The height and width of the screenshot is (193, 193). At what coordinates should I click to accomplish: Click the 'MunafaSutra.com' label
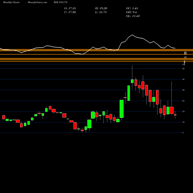[37, 2]
